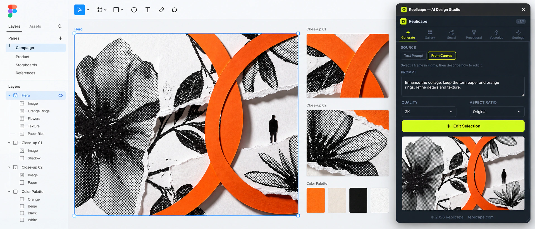Open the Quality 2K dropdown

click(429, 112)
